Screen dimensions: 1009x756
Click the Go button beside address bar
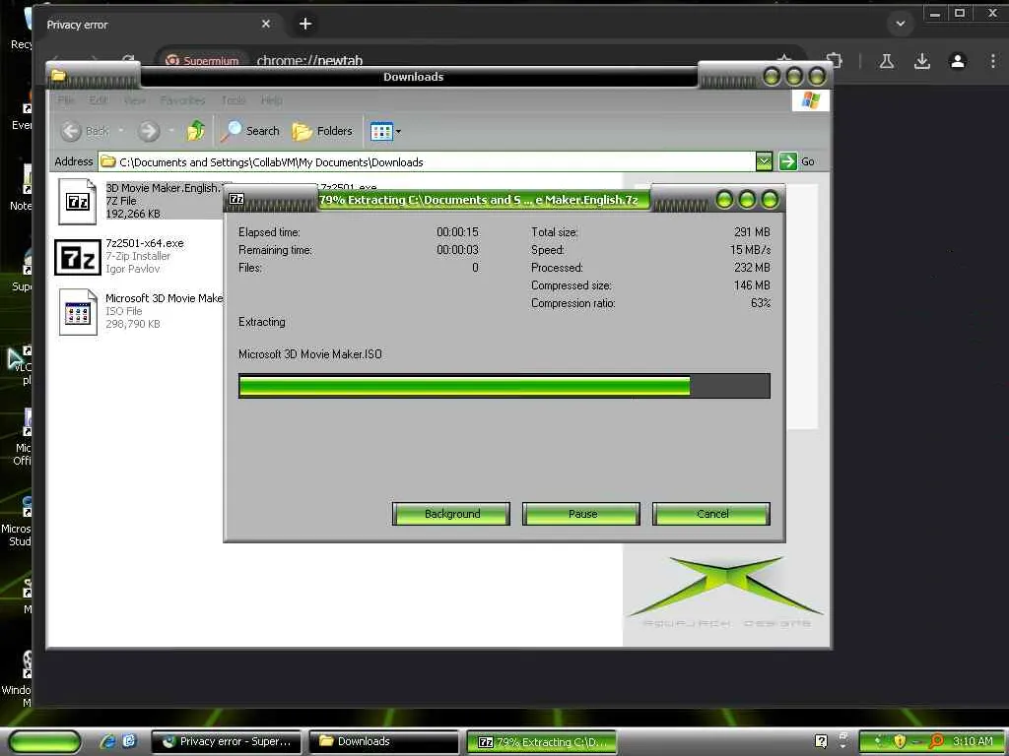coord(796,161)
